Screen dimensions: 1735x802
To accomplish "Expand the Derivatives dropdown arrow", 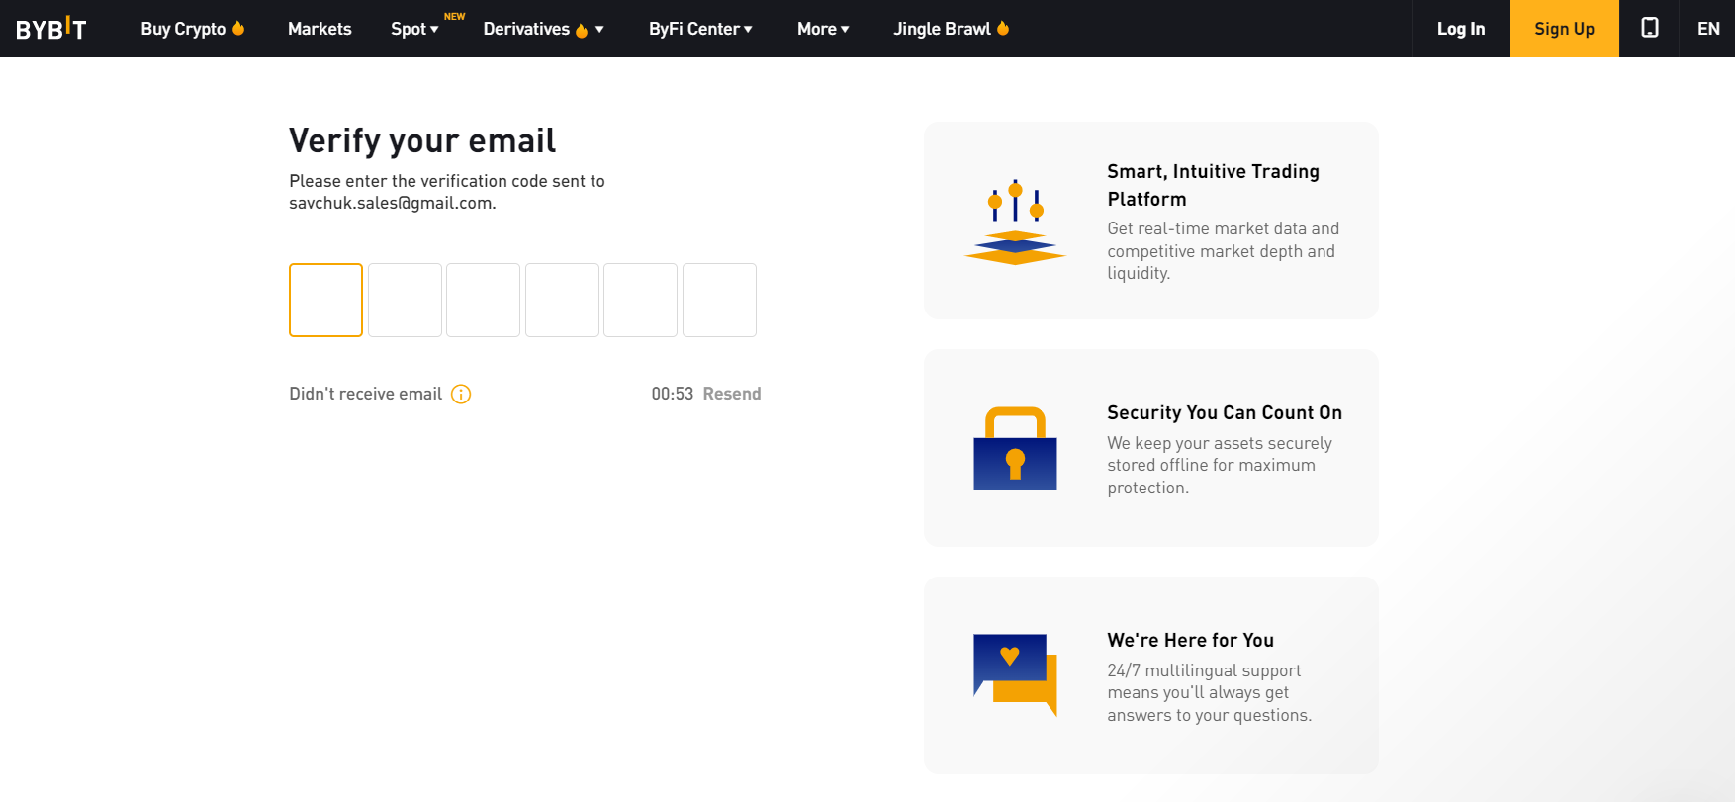I will coord(599,30).
